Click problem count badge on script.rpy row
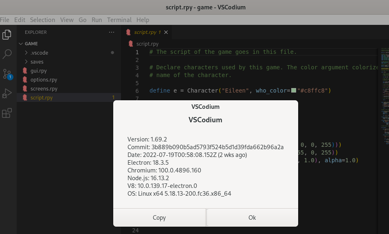This screenshot has height=234, width=389. click(x=113, y=97)
